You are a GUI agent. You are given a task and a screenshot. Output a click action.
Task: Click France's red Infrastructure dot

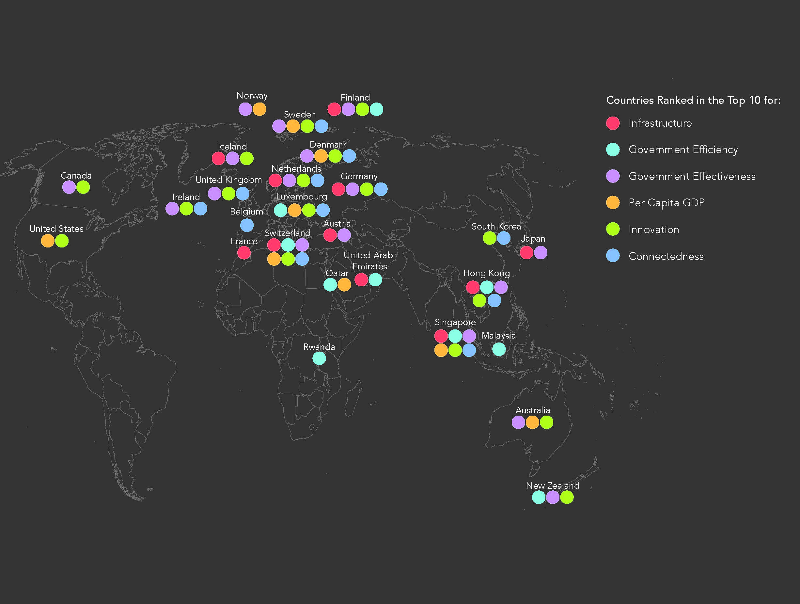click(244, 253)
